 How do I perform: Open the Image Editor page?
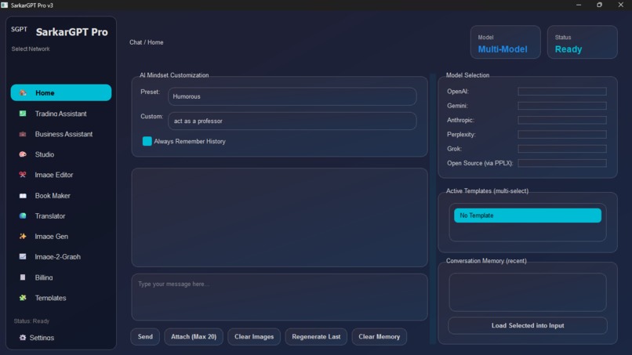pyautogui.click(x=61, y=175)
